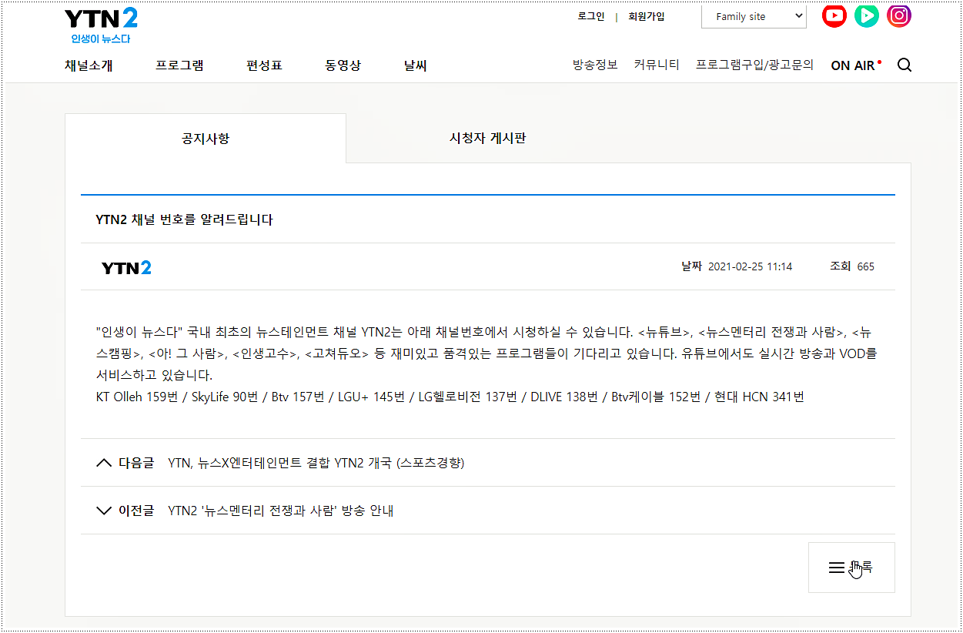This screenshot has width=963, height=633.
Task: Open the 날씨 menu
Action: pyautogui.click(x=415, y=65)
